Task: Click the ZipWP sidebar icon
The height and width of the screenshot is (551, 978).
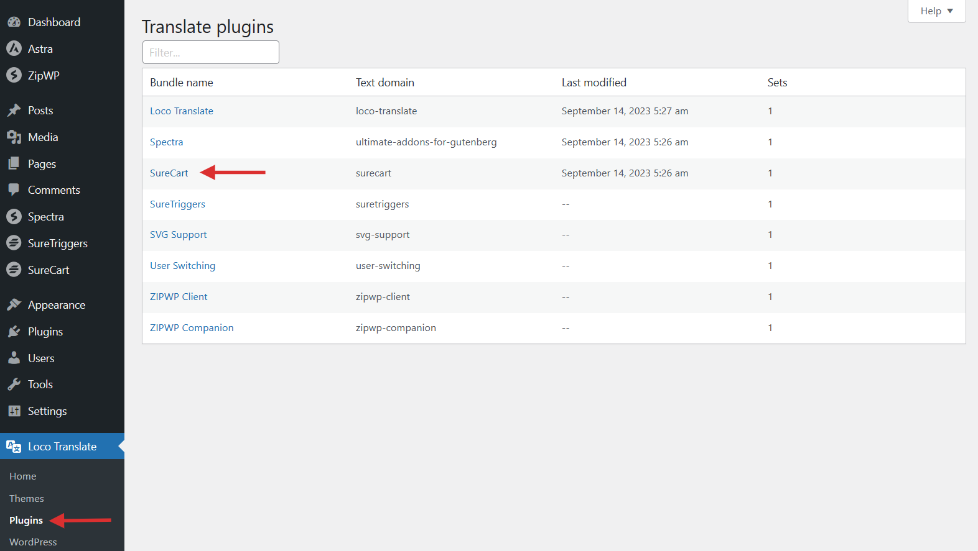Action: tap(14, 75)
